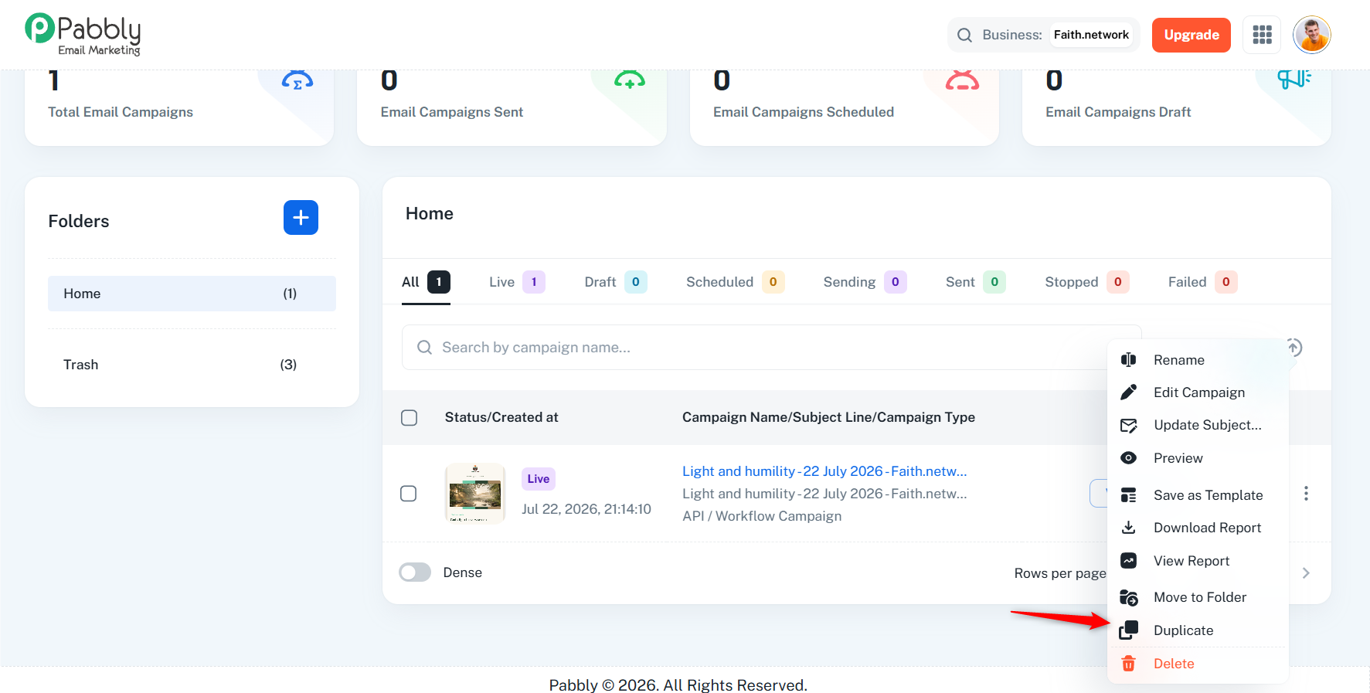Open the user profile avatar
Image resolution: width=1370 pixels, height=693 pixels.
coord(1312,35)
